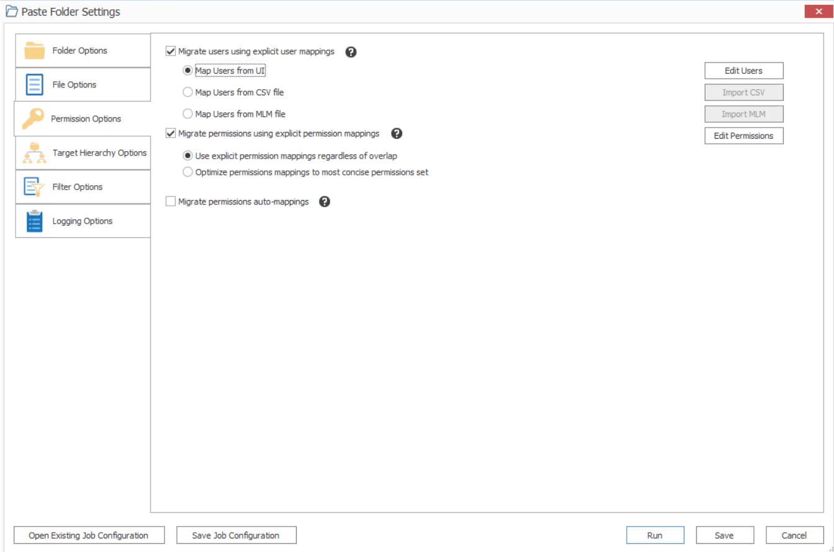
Task: Select Map Users from CSV file
Action: (187, 92)
